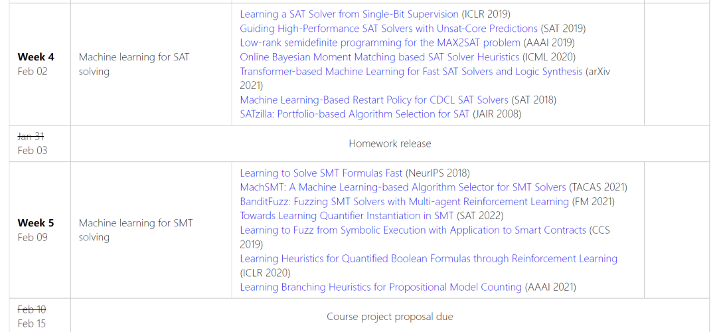Open SATzilla Portfolio-based Algorithm Selection paper

point(355,114)
